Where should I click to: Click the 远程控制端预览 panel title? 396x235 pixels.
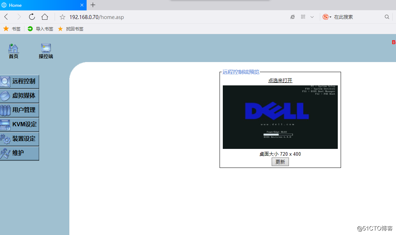point(241,72)
